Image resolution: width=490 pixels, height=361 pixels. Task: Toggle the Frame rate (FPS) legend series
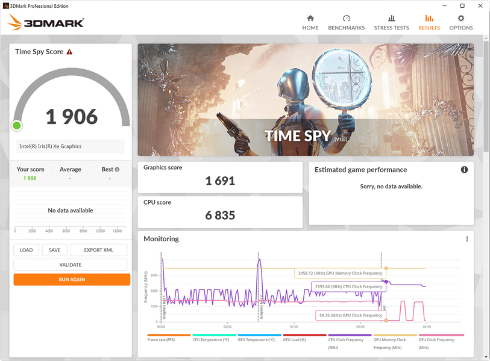[x=168, y=338]
